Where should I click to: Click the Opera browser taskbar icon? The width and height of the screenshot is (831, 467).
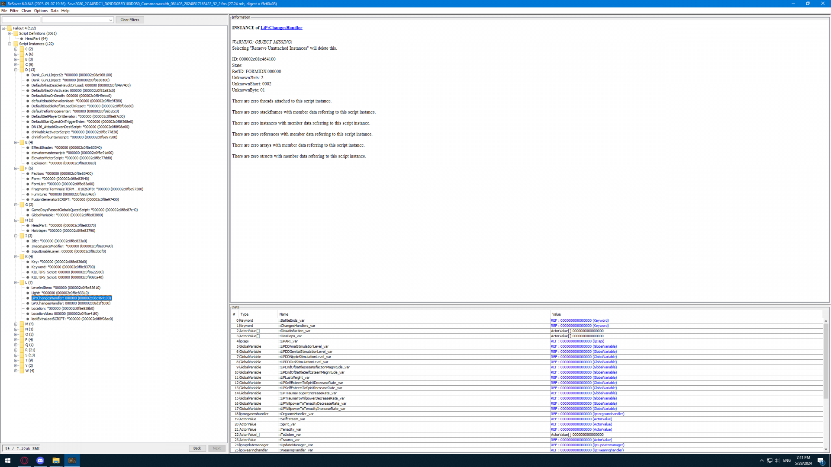[x=24, y=461]
